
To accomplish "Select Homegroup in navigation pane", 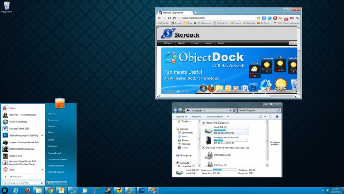I will coord(184,155).
